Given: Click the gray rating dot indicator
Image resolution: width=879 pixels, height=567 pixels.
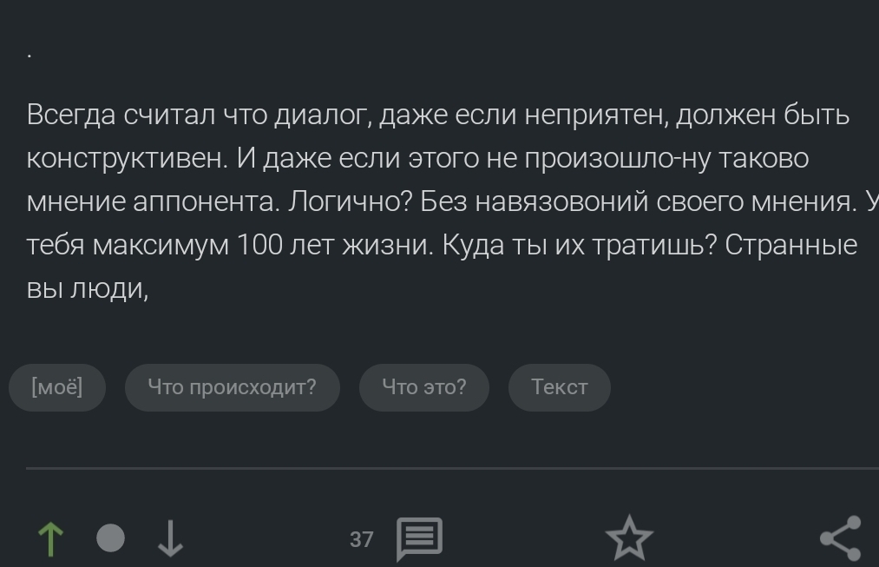Looking at the screenshot, I should (110, 538).
